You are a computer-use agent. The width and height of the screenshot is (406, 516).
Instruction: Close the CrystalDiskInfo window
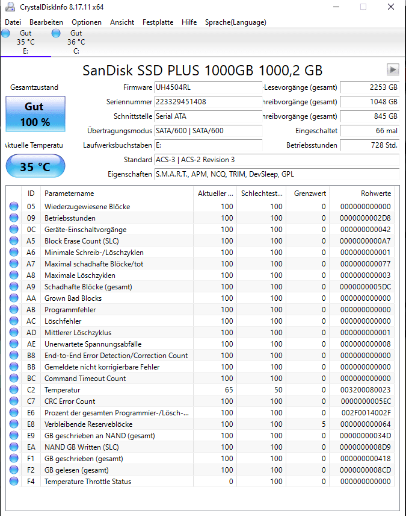point(391,7)
